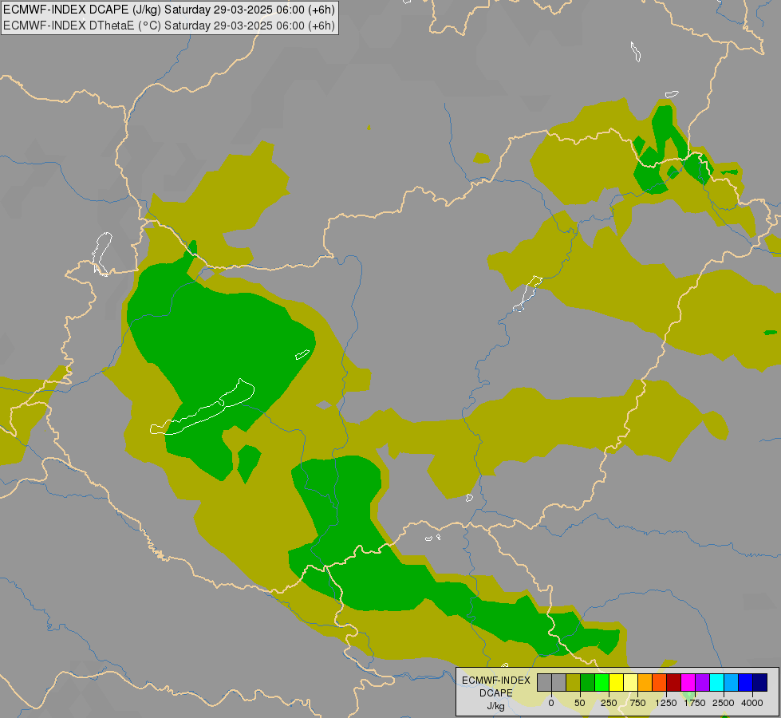This screenshot has height=718, width=781.
Task: Click the legend value '0'
Action: (551, 703)
